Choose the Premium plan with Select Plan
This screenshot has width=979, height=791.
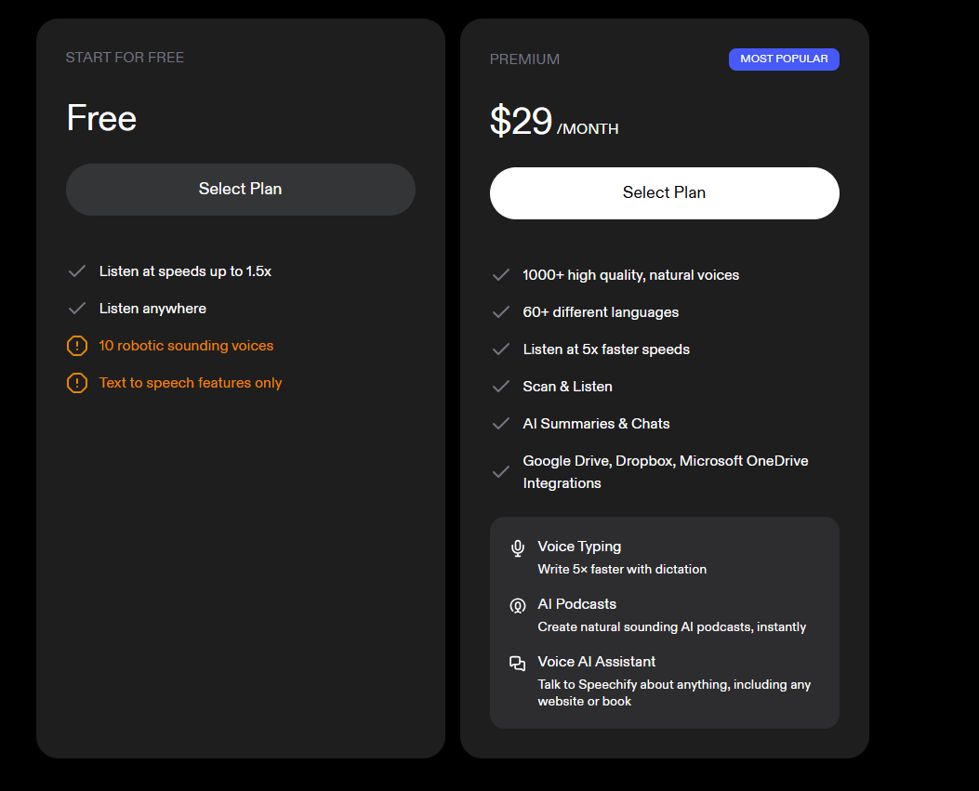point(665,193)
